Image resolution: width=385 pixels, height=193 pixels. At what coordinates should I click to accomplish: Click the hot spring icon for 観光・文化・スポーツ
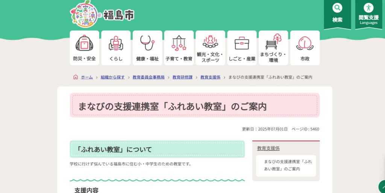pyautogui.click(x=211, y=42)
